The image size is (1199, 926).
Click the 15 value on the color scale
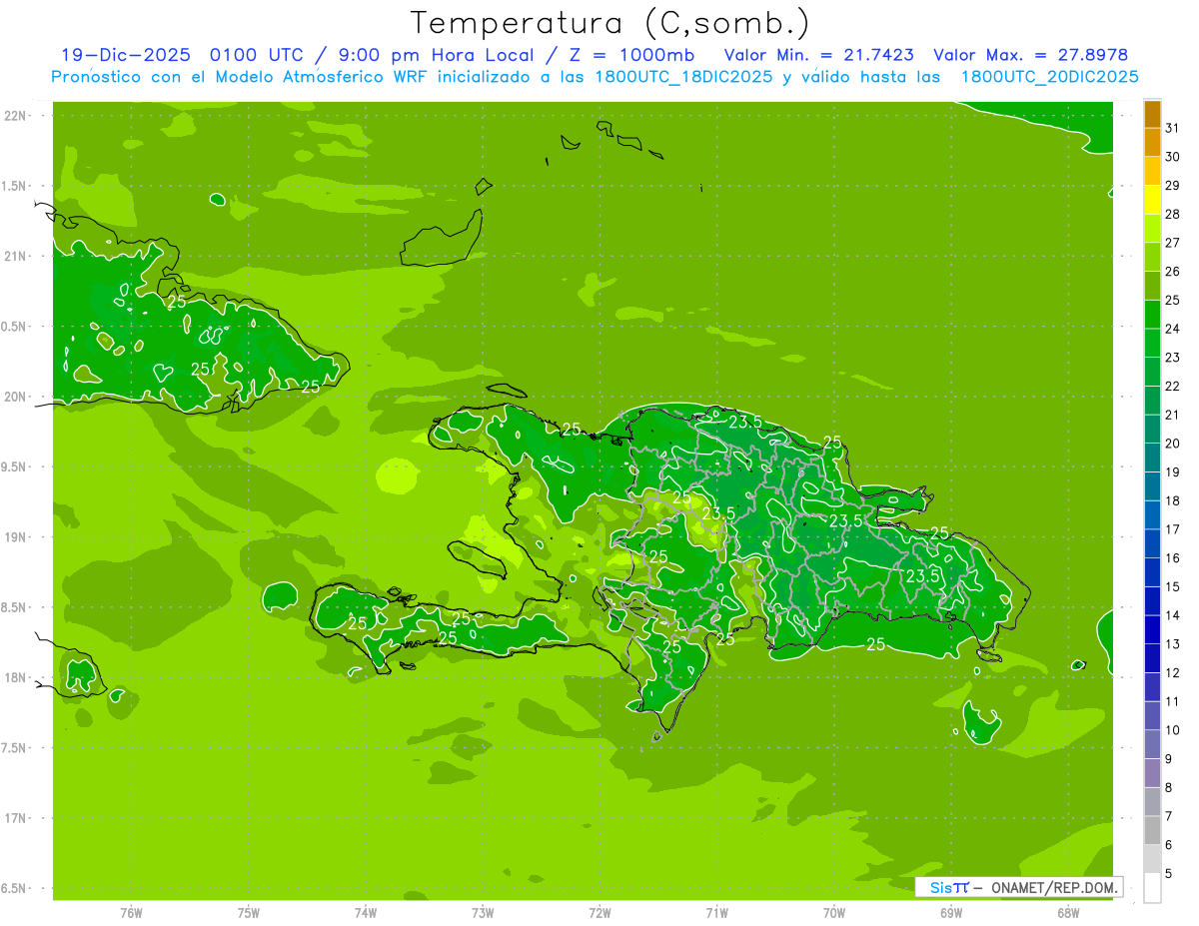(1172, 586)
